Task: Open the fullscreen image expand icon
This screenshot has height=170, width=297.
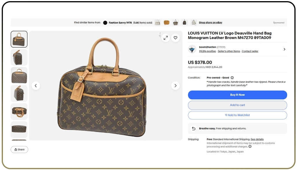Action: [x=166, y=38]
